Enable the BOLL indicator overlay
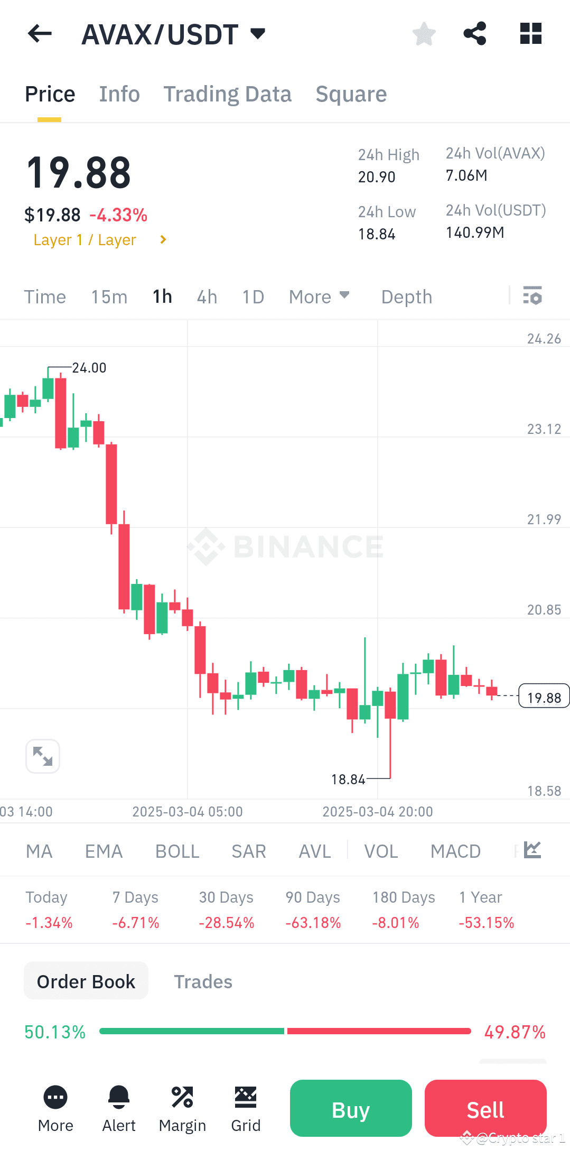Image resolution: width=570 pixels, height=1150 pixels. click(x=176, y=851)
